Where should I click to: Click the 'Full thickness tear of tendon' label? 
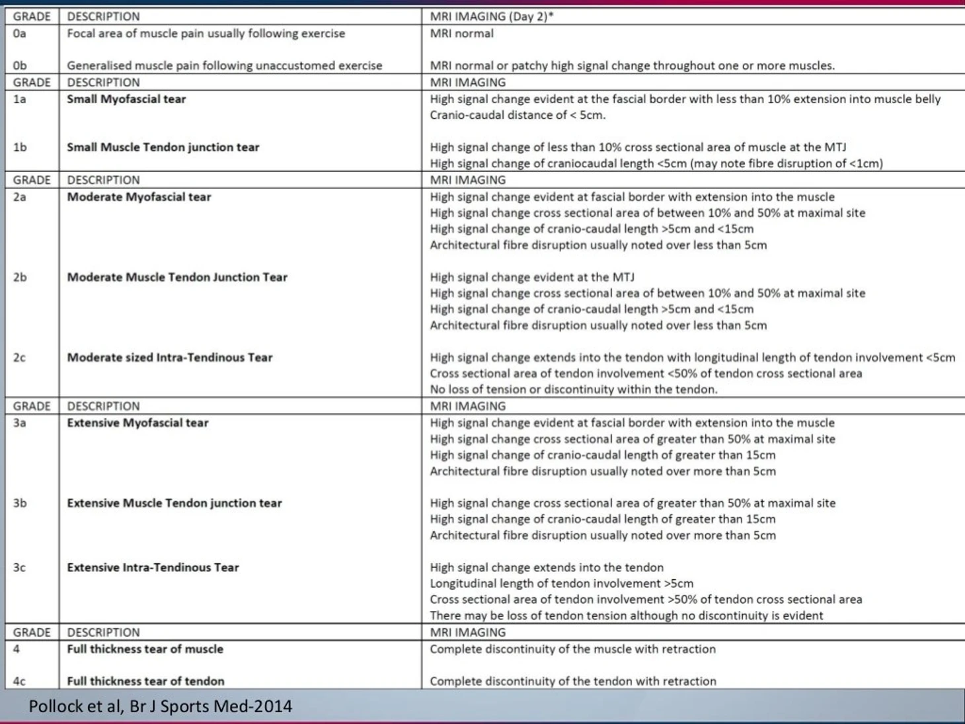(x=145, y=681)
